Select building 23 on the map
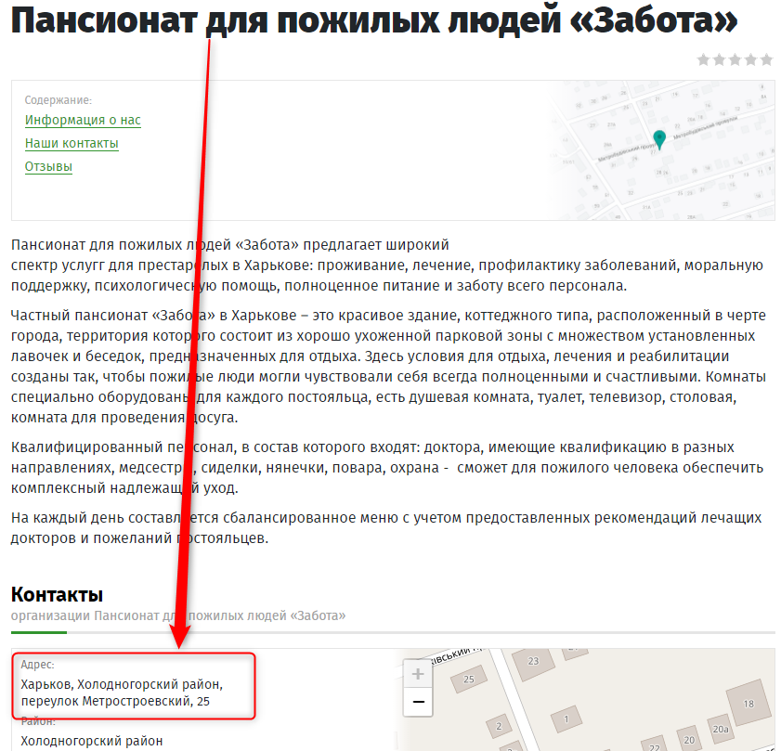The width and height of the screenshot is (781, 751). click(533, 661)
